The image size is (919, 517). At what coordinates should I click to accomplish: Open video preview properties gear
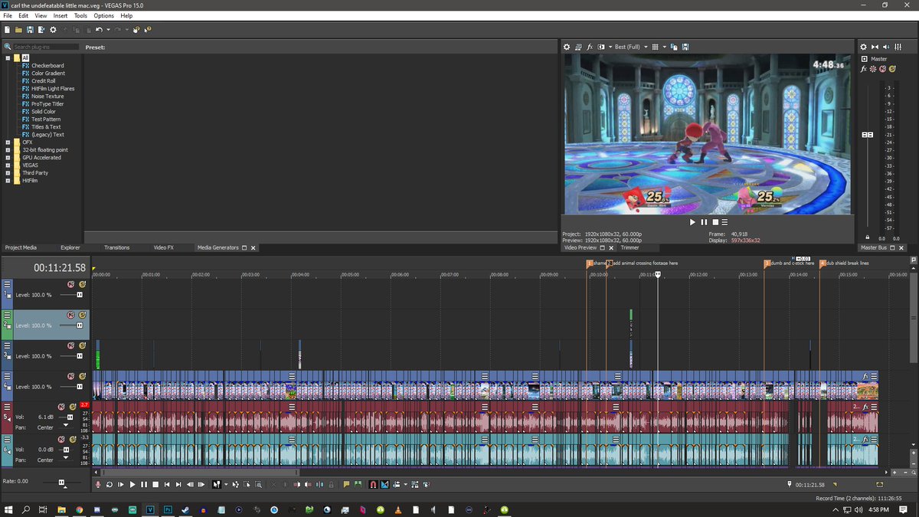[x=567, y=47]
